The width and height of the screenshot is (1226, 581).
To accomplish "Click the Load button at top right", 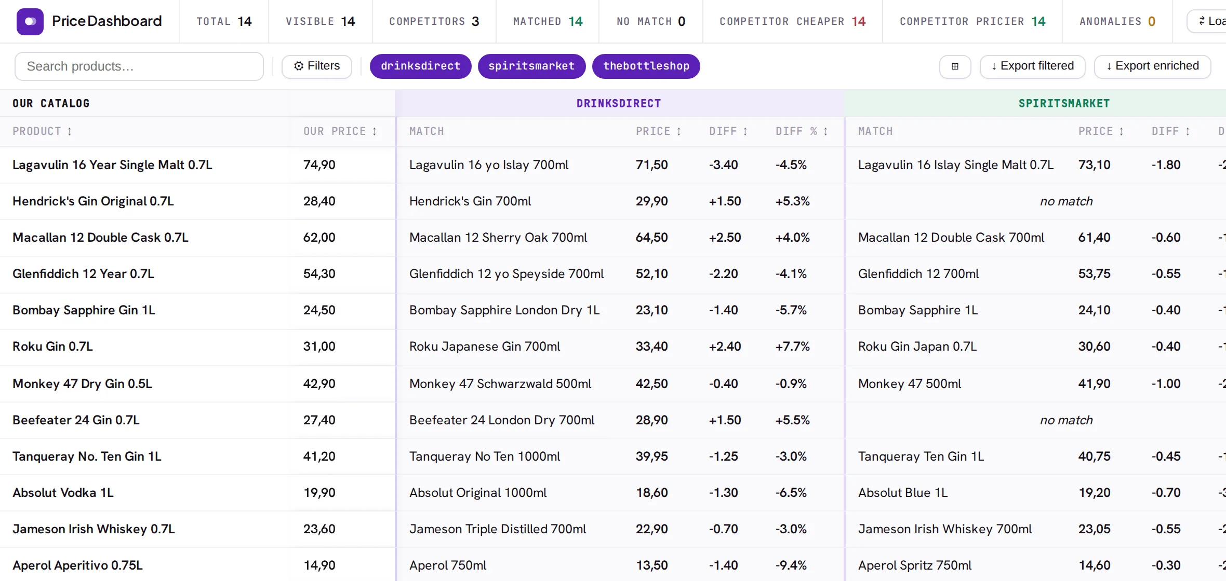I will click(1207, 21).
